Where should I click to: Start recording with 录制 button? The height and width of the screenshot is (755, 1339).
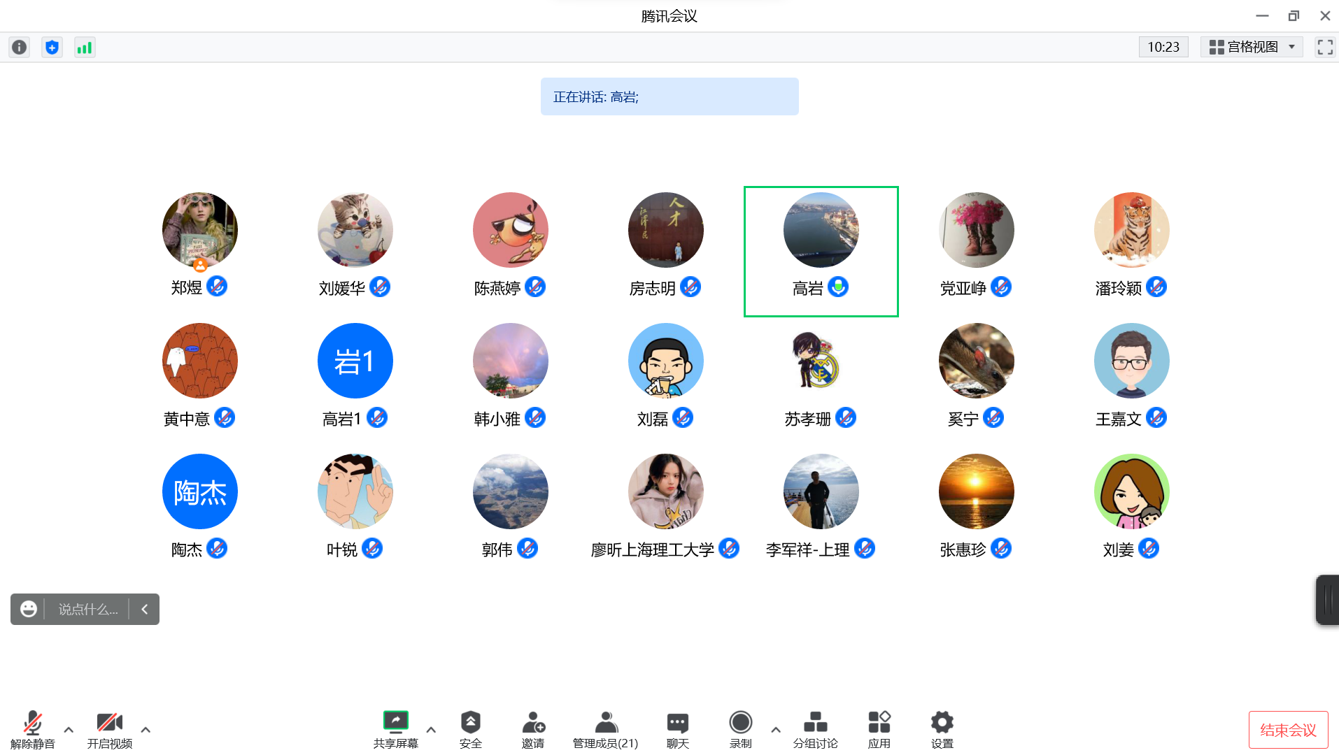[740, 728]
